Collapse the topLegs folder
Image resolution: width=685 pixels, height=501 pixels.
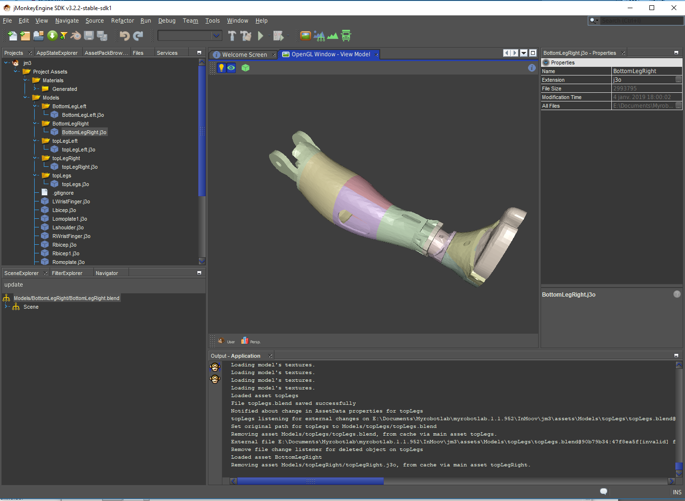[35, 175]
